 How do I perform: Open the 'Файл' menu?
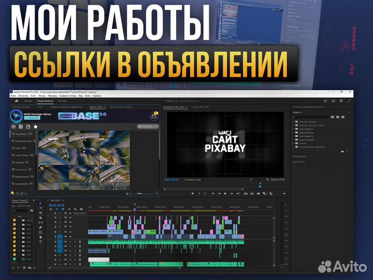tap(13, 96)
